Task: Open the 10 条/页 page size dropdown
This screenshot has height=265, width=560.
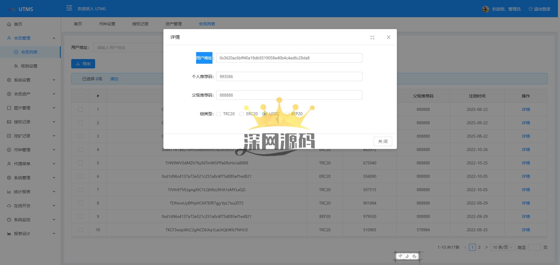Action: [x=503, y=247]
